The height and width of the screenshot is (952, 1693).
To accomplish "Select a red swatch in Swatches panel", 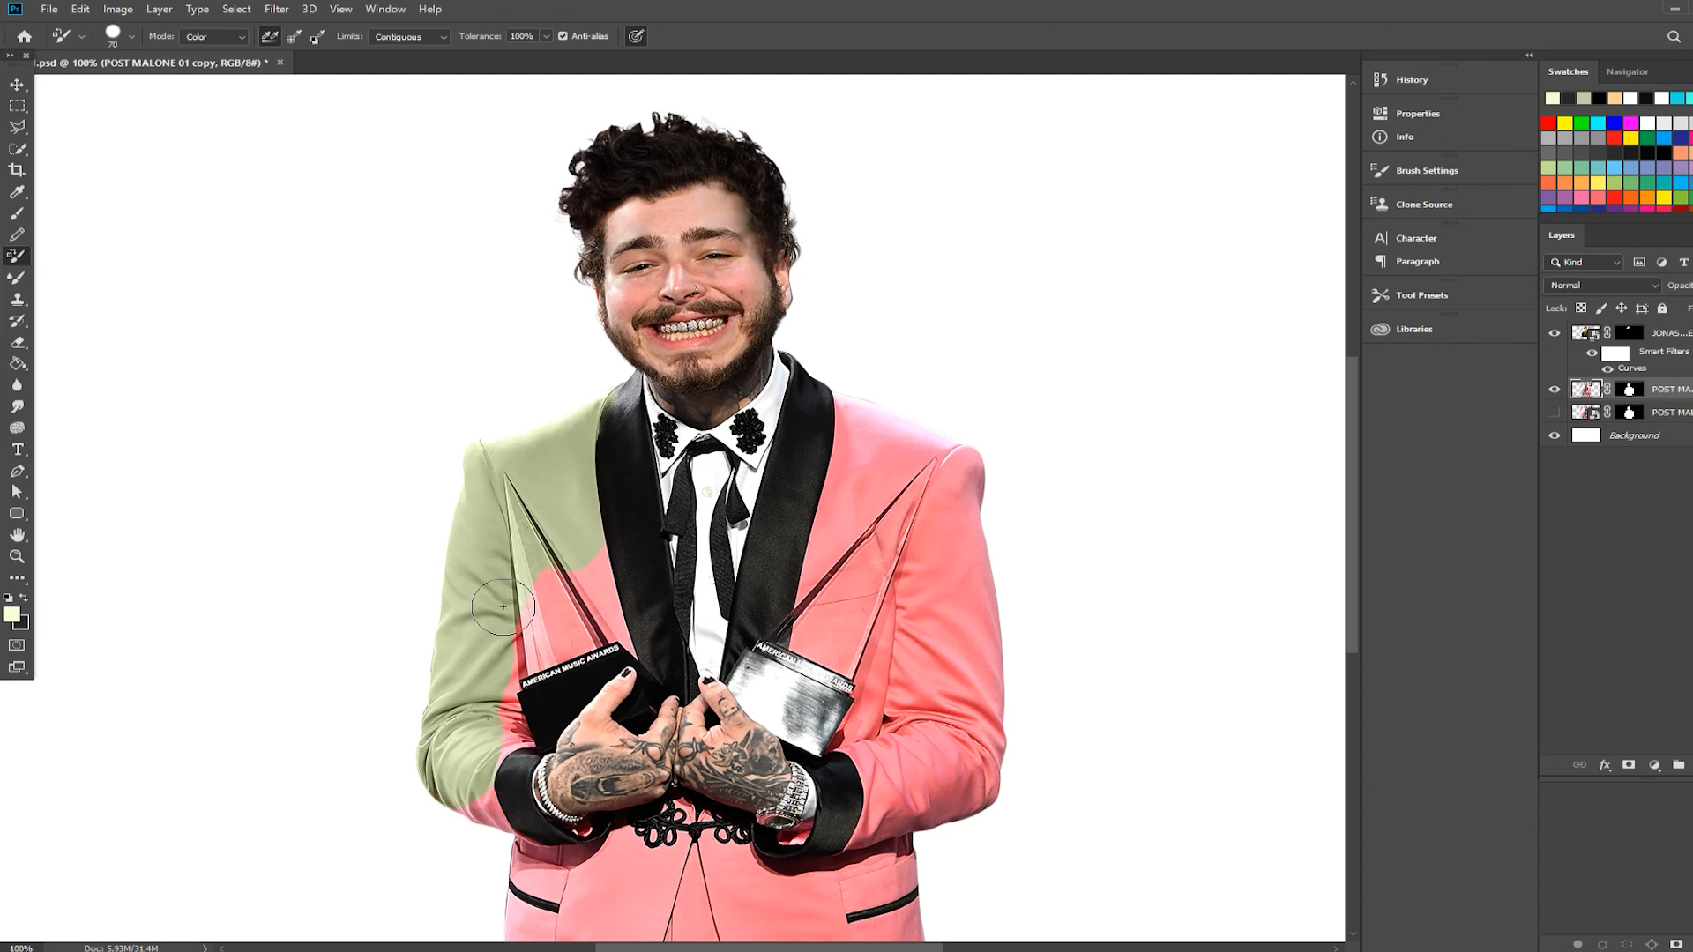I will coord(1549,123).
